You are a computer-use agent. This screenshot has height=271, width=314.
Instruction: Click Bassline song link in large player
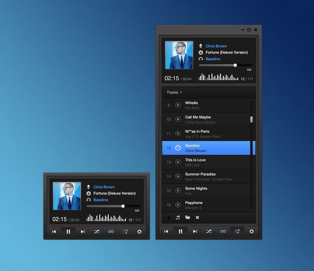[213, 59]
